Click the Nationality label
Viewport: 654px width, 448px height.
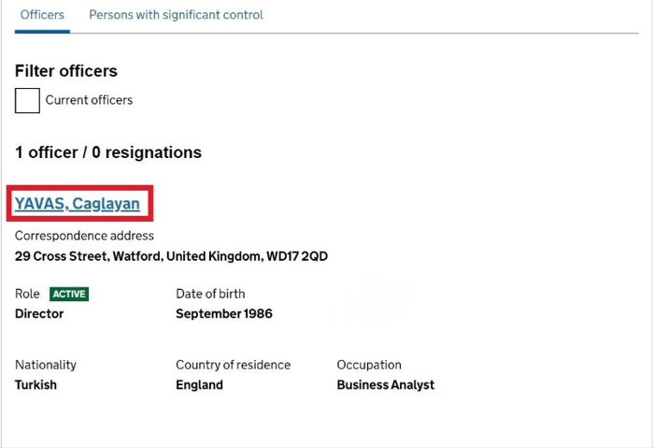pos(46,365)
